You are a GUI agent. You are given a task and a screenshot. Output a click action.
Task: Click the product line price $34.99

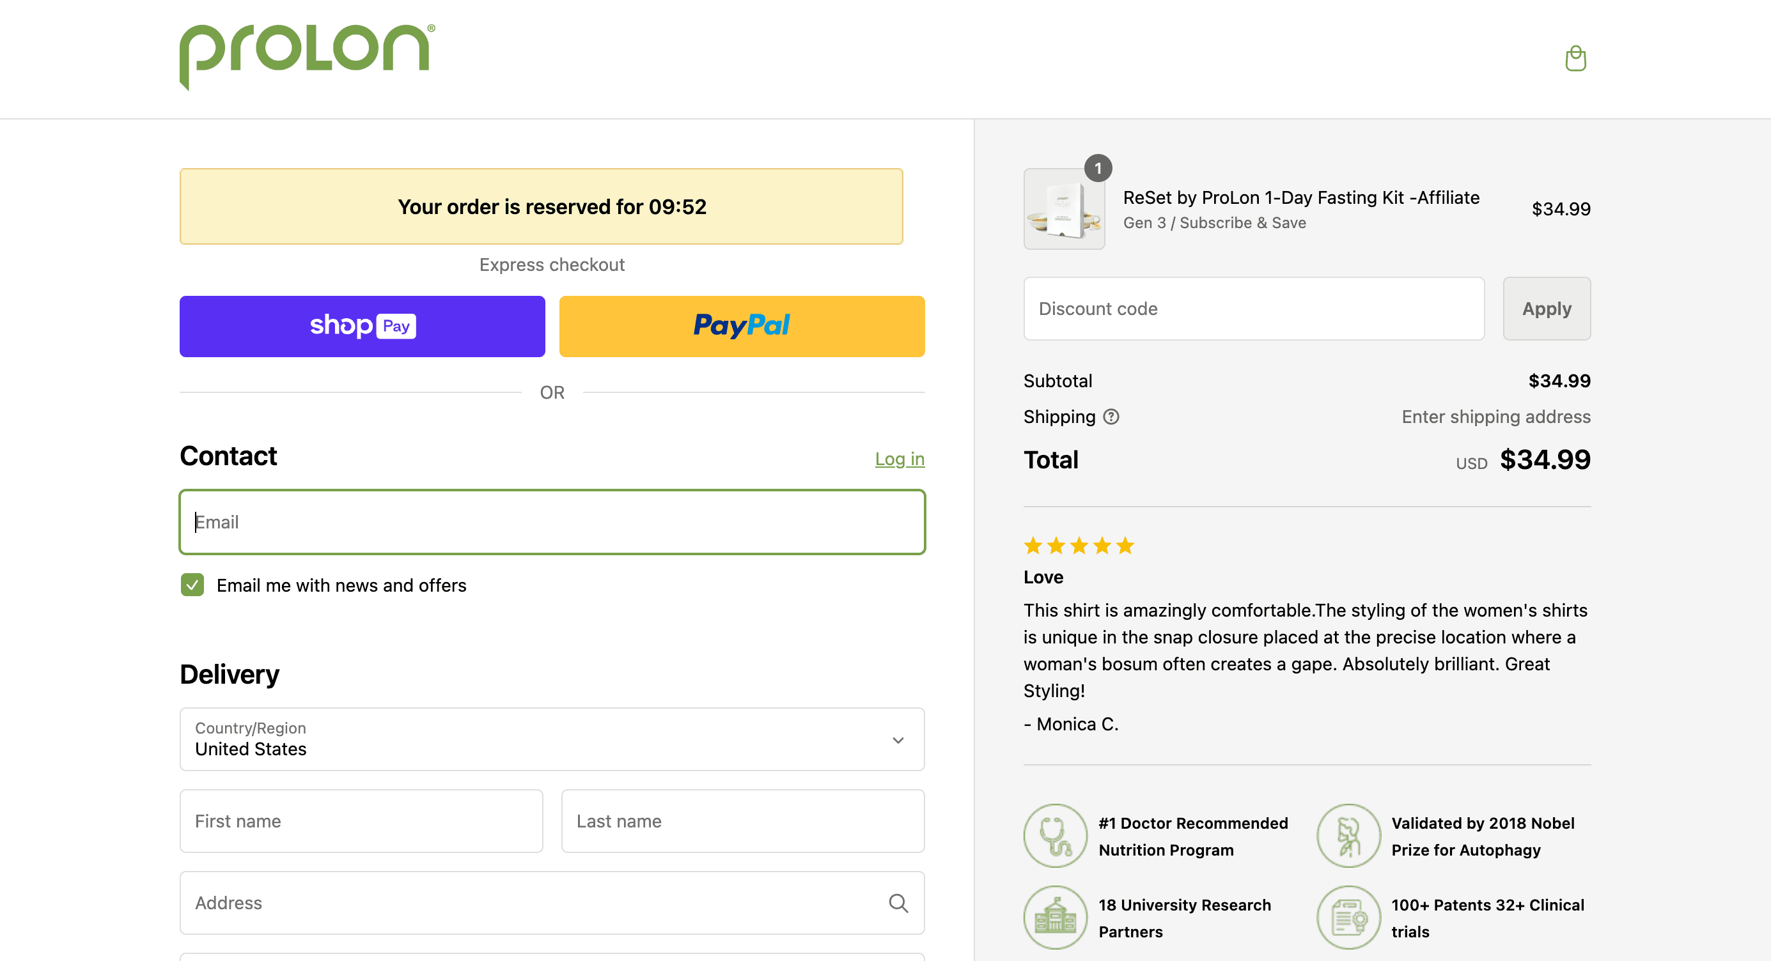click(1561, 209)
